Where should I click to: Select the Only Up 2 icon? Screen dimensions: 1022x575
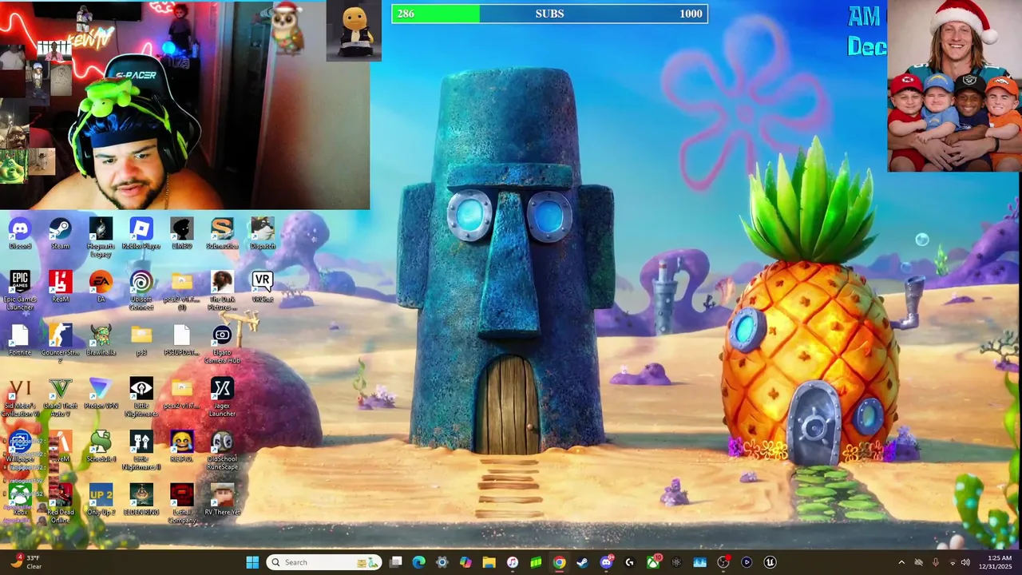point(101,501)
